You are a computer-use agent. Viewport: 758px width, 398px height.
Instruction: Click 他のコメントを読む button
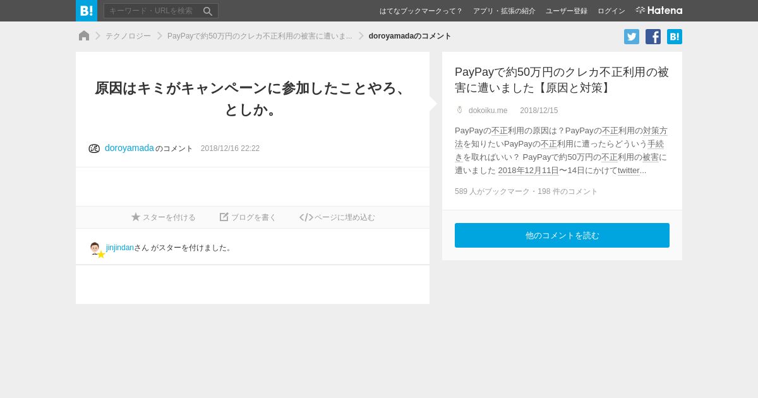pyautogui.click(x=562, y=235)
